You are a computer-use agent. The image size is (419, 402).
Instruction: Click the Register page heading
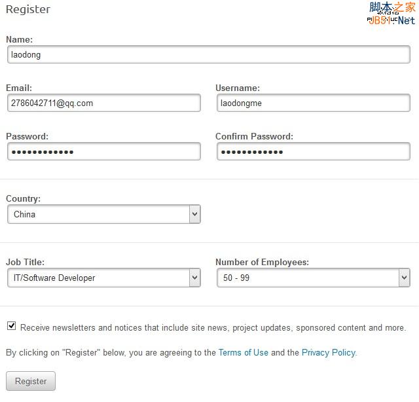tap(27, 9)
